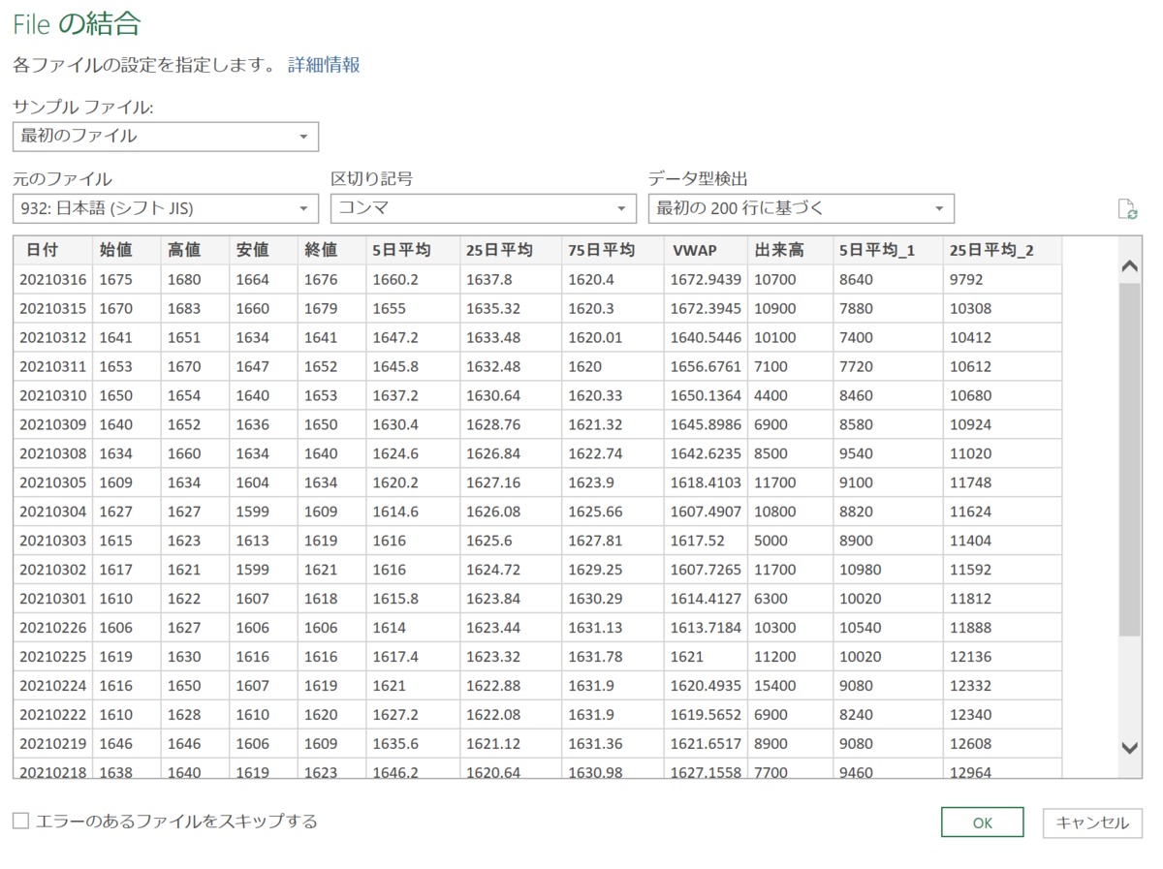Select the 高値 column header
1163x869 pixels.
point(195,250)
